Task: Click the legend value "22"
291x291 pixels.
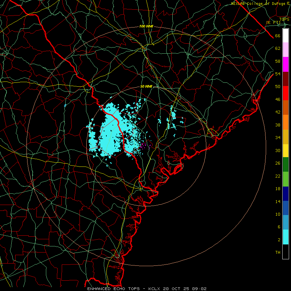Action: pyautogui.click(x=278, y=176)
